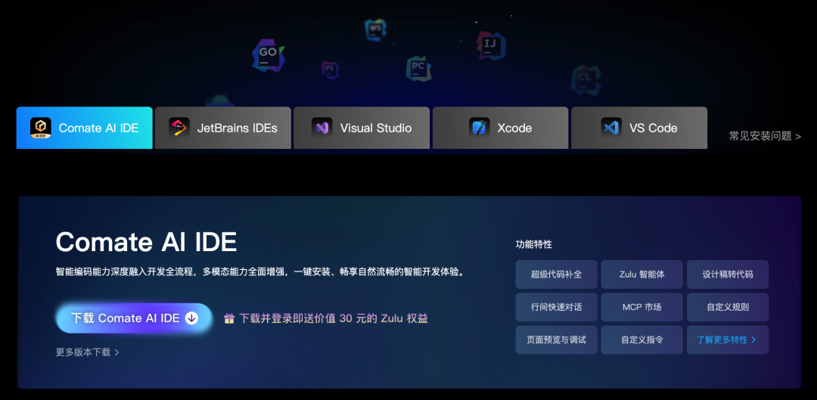Open 了解更多特性 link
817x400 pixels.
728,340
